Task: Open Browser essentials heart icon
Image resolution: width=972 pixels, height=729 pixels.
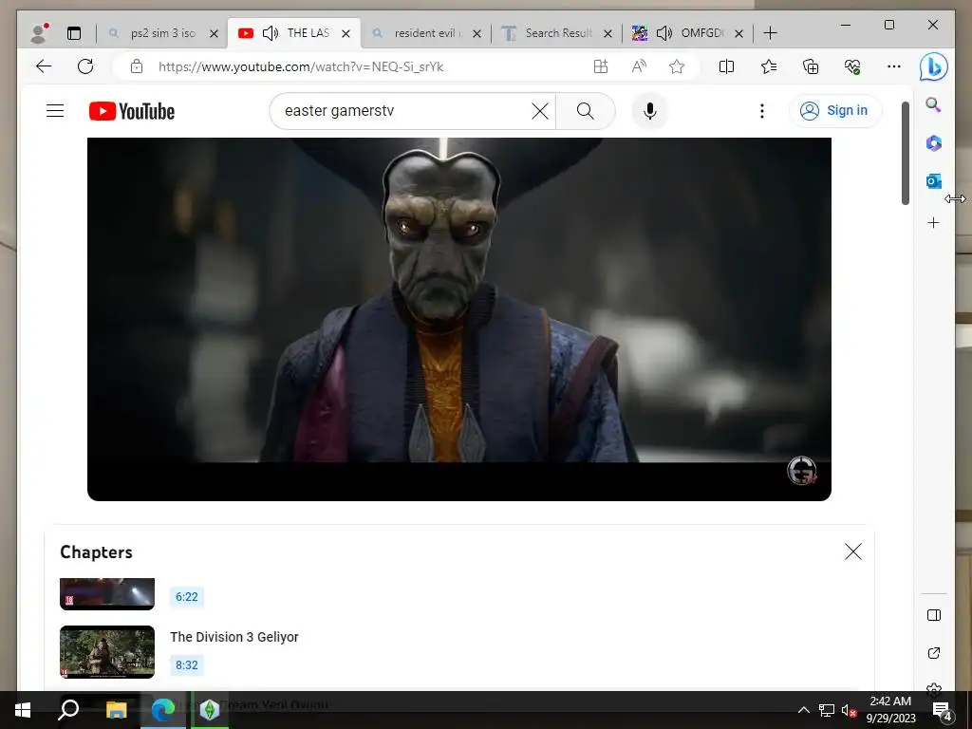Action: click(x=852, y=66)
